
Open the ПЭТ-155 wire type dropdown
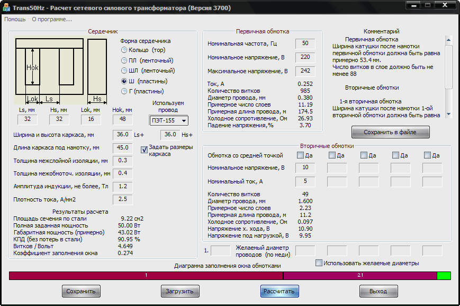[x=169, y=120]
